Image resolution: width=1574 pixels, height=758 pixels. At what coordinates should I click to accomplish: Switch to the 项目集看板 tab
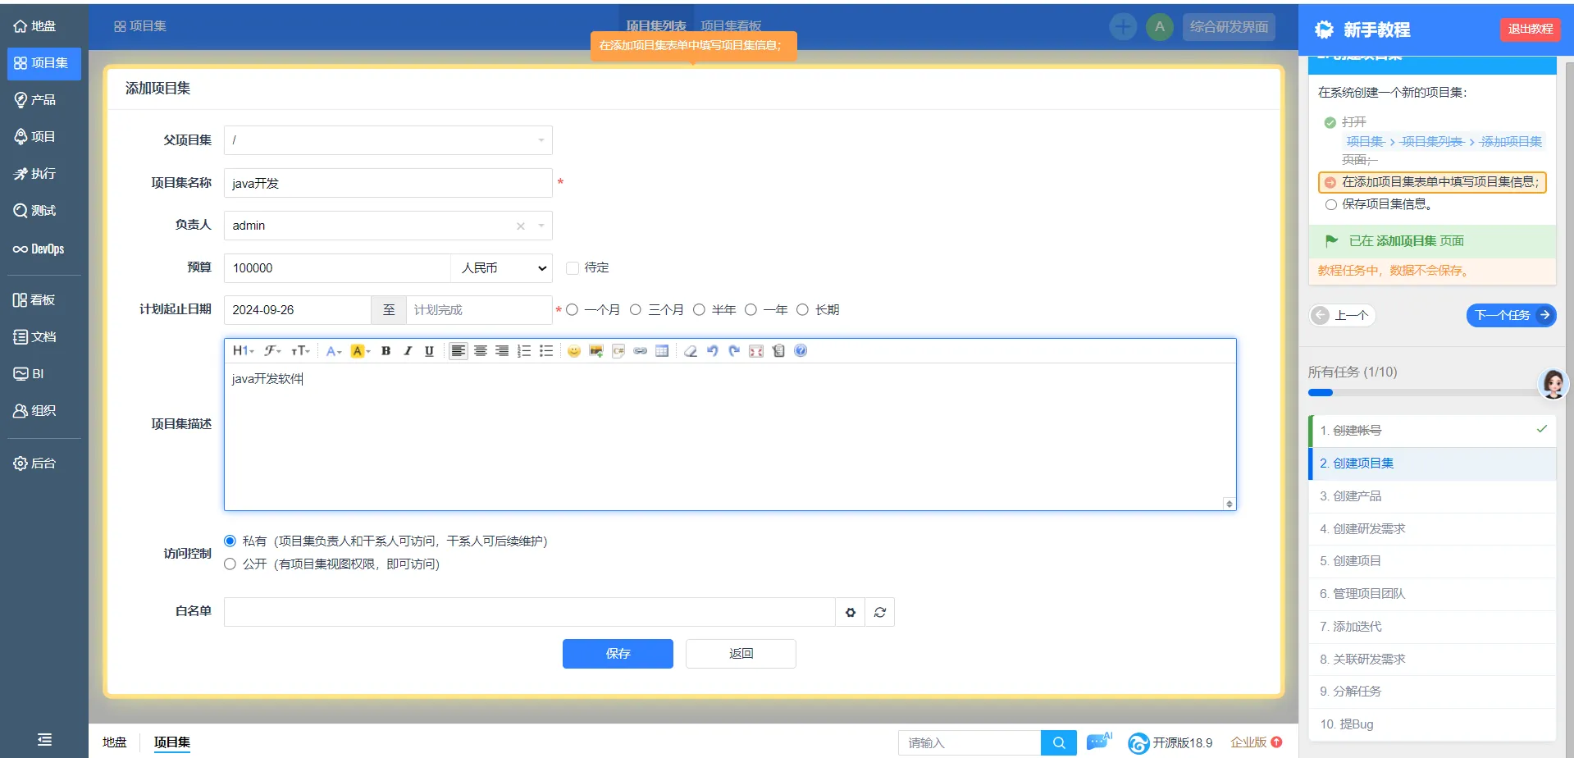[x=731, y=26]
